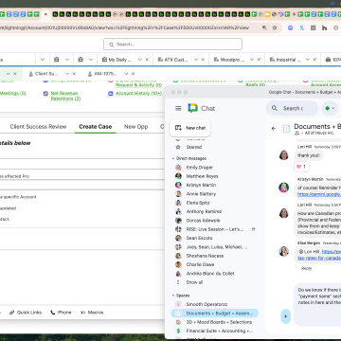This screenshot has height=341, width=341.
Task: Click the Phone icon in utility bar
Action: (x=53, y=313)
